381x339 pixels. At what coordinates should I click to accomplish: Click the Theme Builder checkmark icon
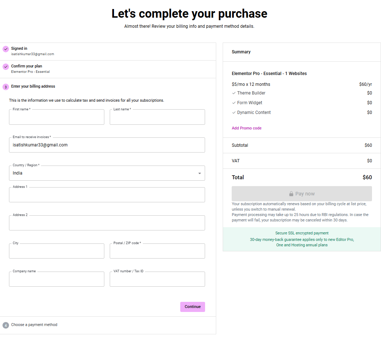[234, 93]
